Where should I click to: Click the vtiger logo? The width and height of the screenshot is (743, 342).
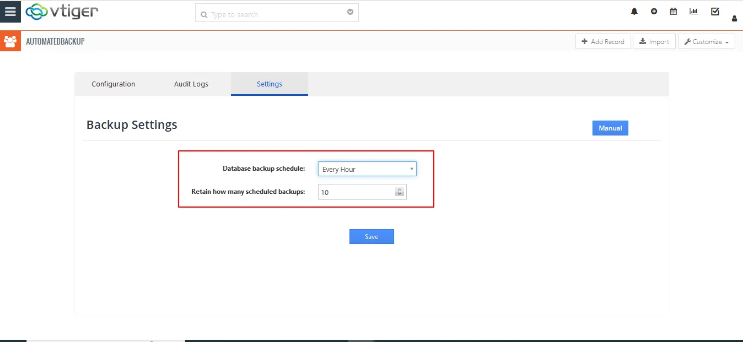point(62,12)
